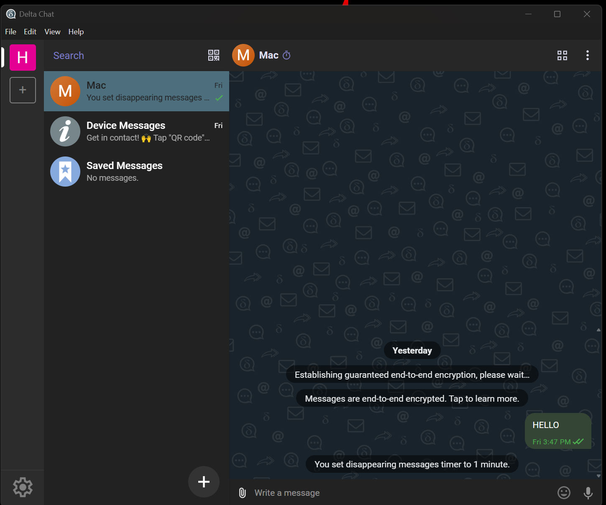The width and height of the screenshot is (606, 505).
Task: Click the 'Establishing guaranteed end-to-end encryption' notice
Action: point(412,375)
